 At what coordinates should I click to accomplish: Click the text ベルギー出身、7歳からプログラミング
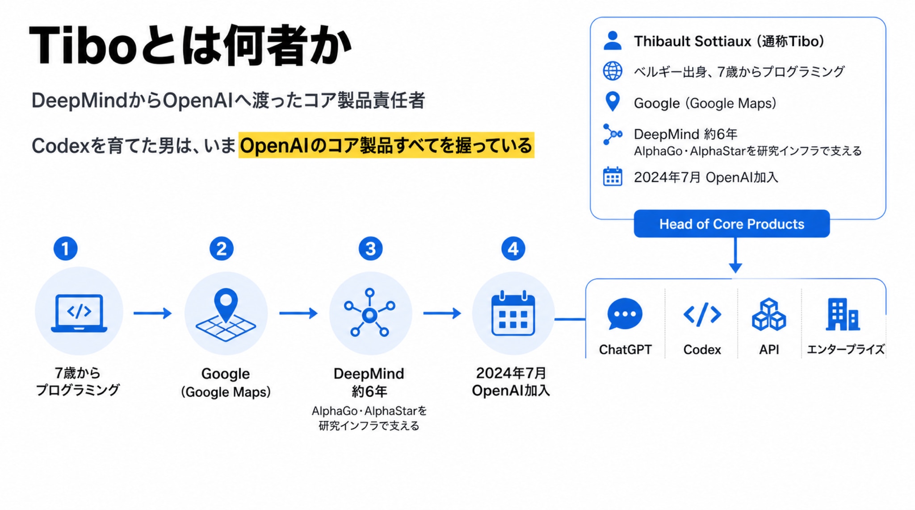[739, 71]
